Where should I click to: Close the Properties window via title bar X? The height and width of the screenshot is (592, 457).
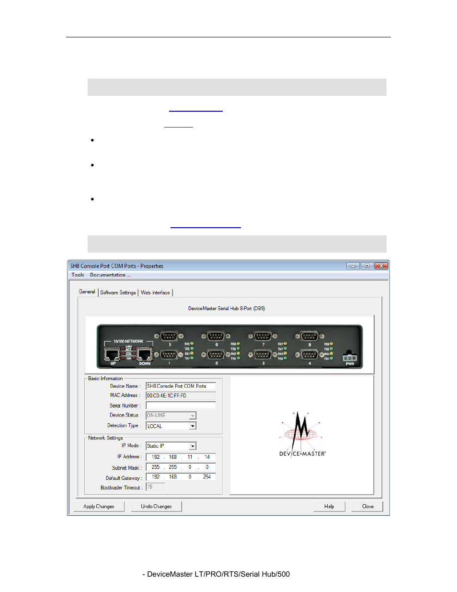coord(381,266)
